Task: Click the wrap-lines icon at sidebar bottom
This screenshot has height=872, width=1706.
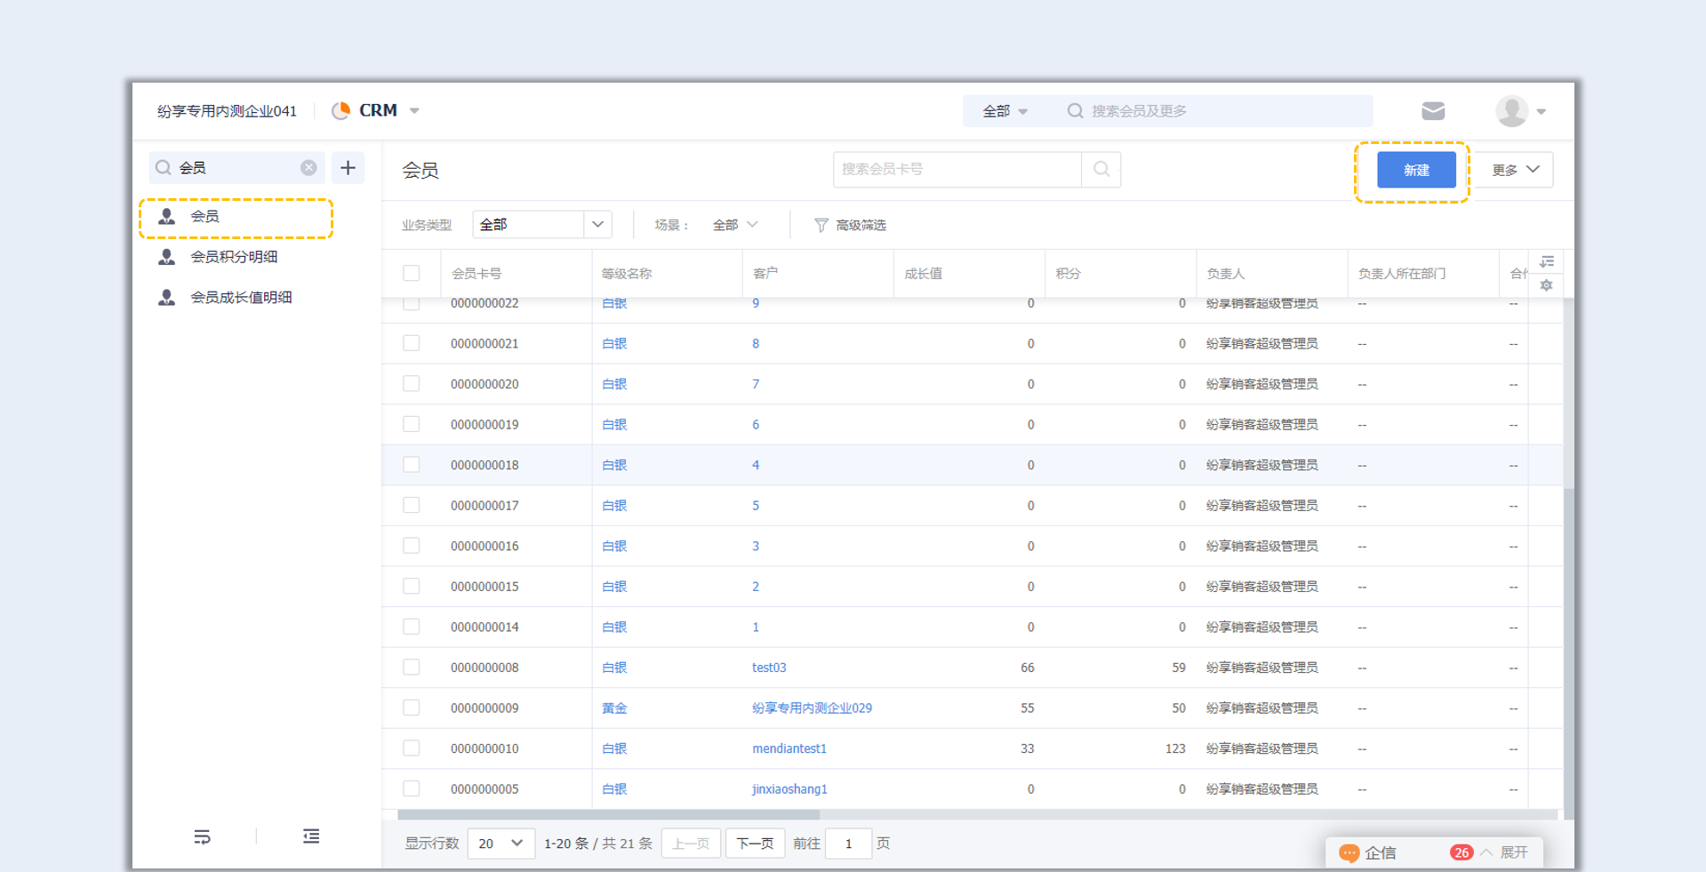Action: [x=202, y=836]
